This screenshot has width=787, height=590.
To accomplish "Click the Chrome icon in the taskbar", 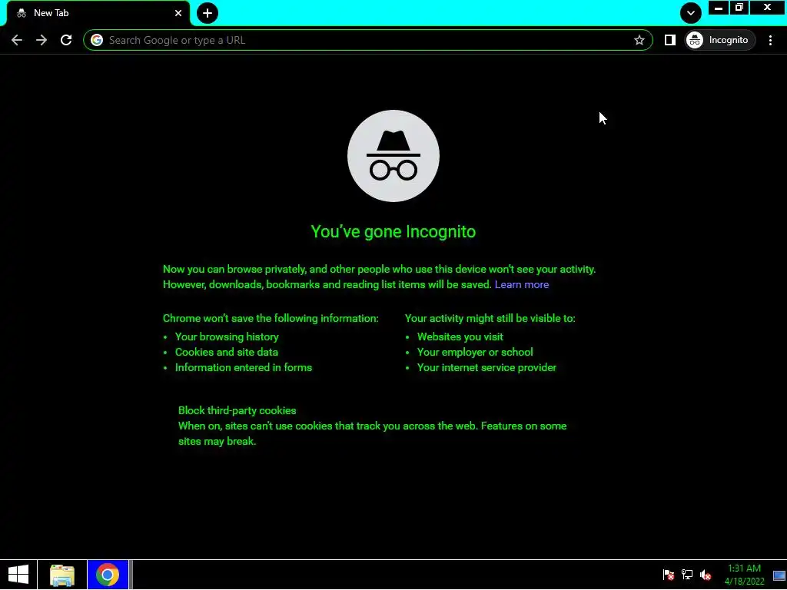I will point(108,575).
